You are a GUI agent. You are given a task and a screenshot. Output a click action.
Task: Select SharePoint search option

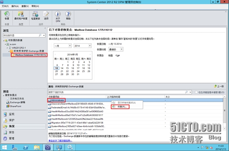14,106
